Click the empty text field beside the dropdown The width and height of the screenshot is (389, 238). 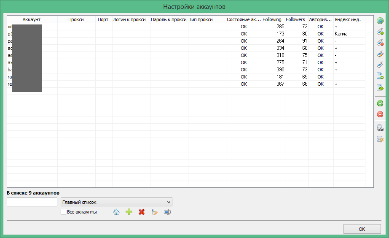[32, 202]
